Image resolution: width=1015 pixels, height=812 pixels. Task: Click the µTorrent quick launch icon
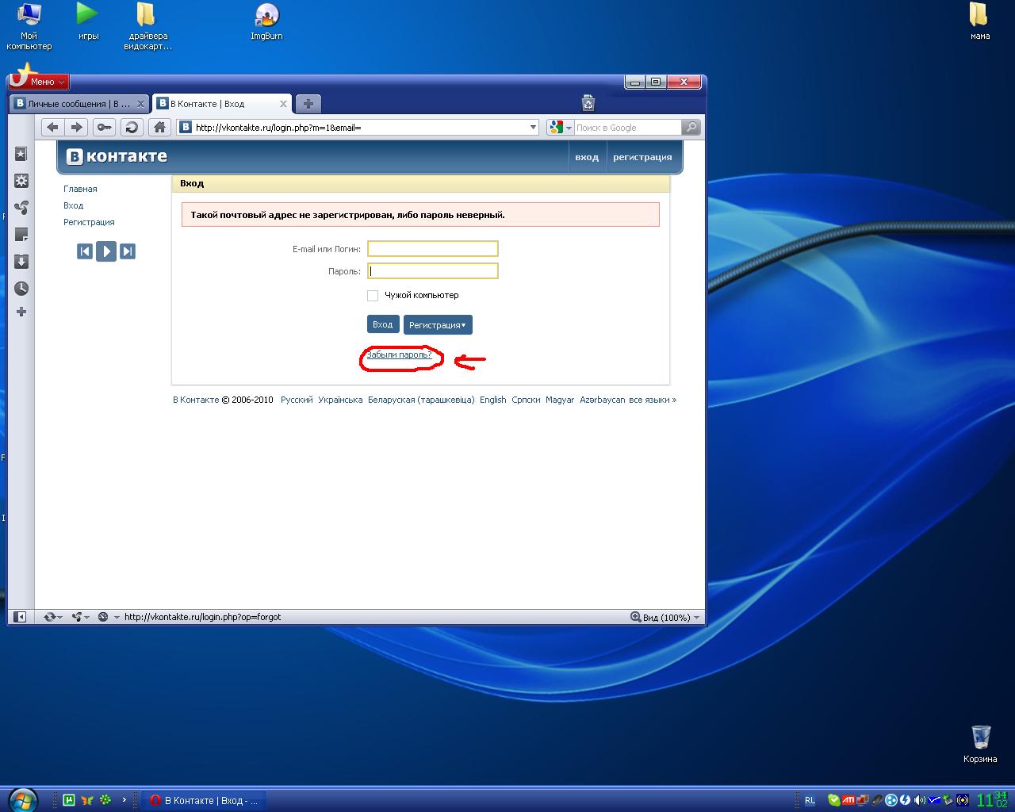pyautogui.click(x=69, y=800)
